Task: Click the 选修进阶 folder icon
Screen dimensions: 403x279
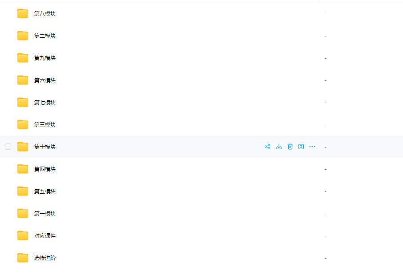Action: click(23, 258)
